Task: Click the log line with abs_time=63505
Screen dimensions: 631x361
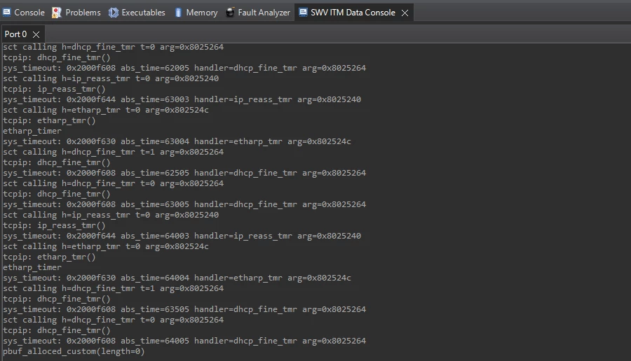Action: 184,309
